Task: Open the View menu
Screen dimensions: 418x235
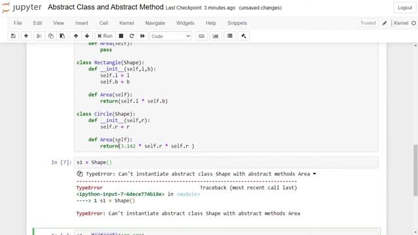Action: click(x=58, y=23)
